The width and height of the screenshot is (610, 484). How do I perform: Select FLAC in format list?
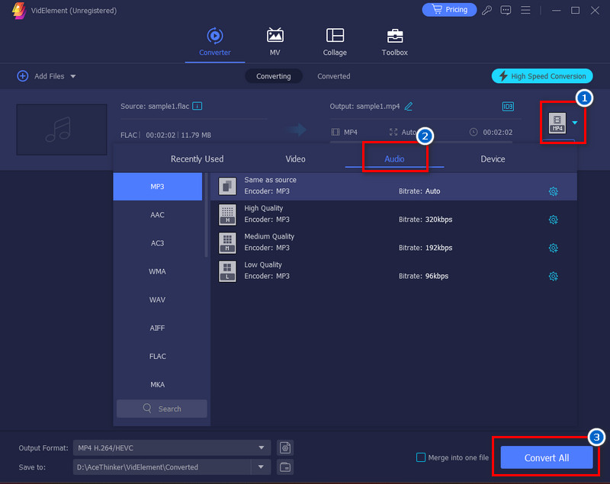click(158, 357)
